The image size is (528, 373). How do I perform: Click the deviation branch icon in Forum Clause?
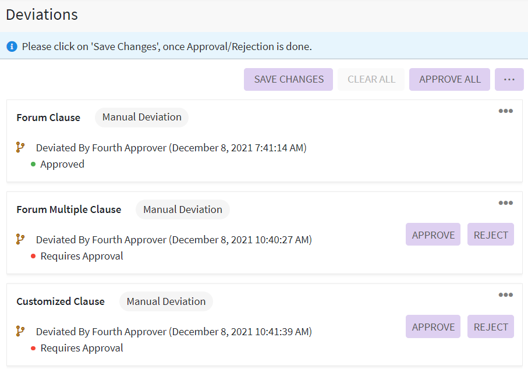(20, 148)
